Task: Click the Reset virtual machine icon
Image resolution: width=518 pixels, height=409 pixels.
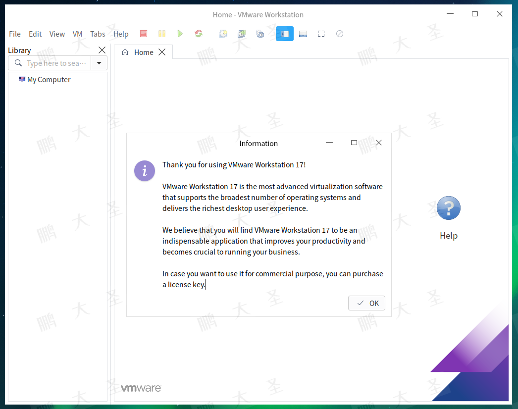Action: coord(198,34)
